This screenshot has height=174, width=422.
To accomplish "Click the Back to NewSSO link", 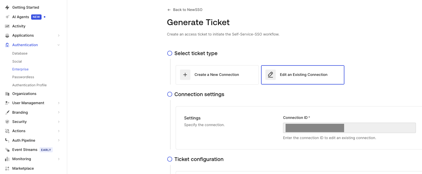I will coord(188,10).
